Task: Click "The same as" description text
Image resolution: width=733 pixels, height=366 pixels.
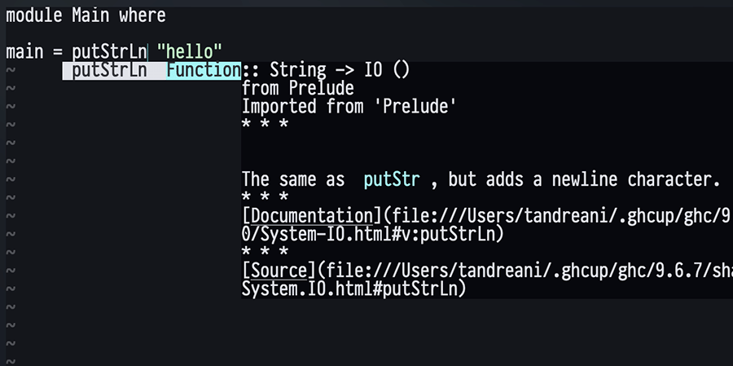Action: (293, 179)
